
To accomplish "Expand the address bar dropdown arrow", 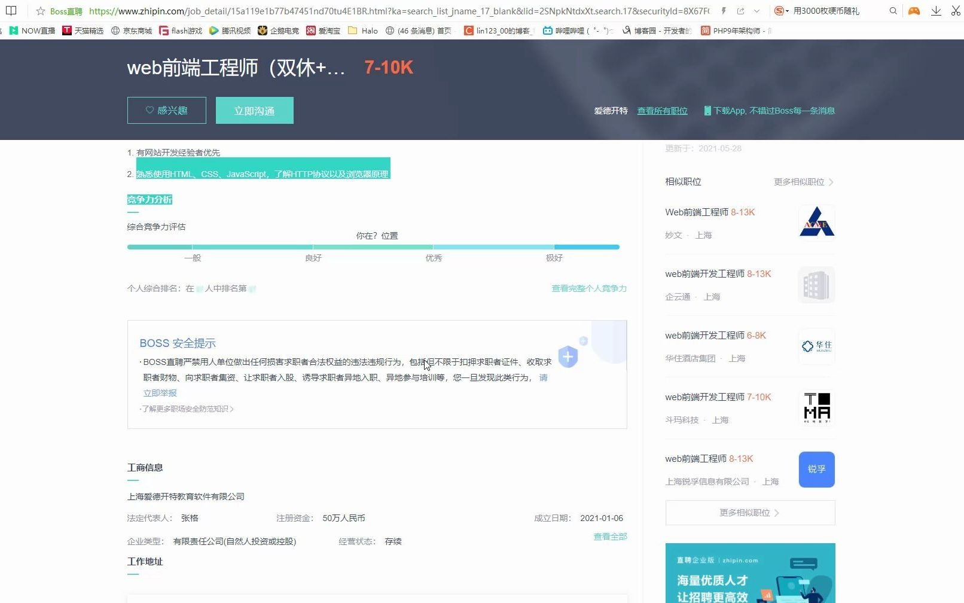I will (756, 11).
